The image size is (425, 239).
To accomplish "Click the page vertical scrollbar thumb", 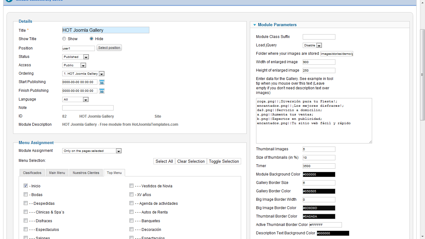I will click(x=422, y=75).
